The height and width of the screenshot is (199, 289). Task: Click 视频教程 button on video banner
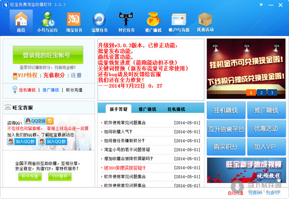(x=269, y=176)
